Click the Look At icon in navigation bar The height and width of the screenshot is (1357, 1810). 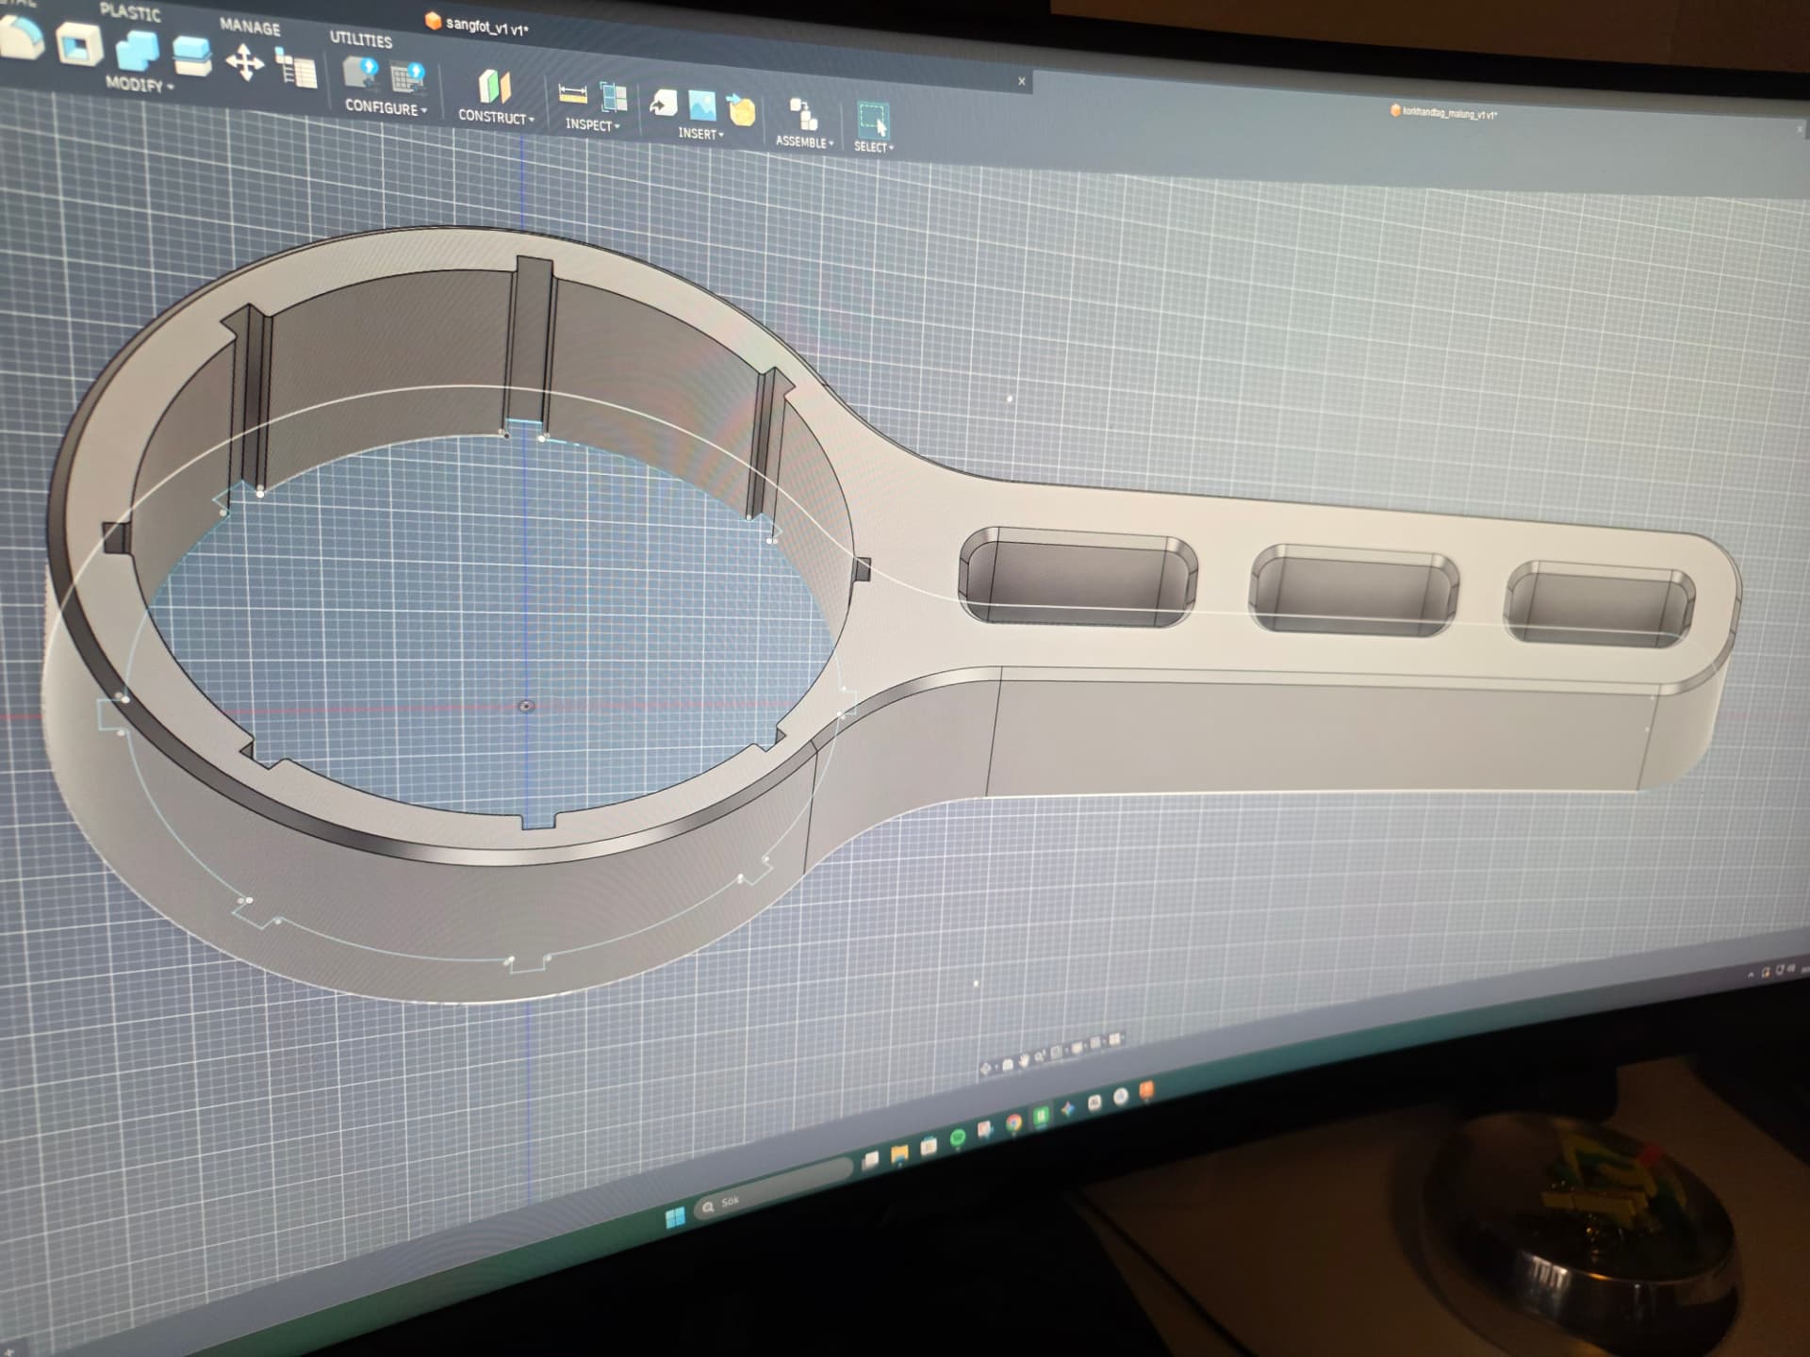[x=1008, y=1065]
